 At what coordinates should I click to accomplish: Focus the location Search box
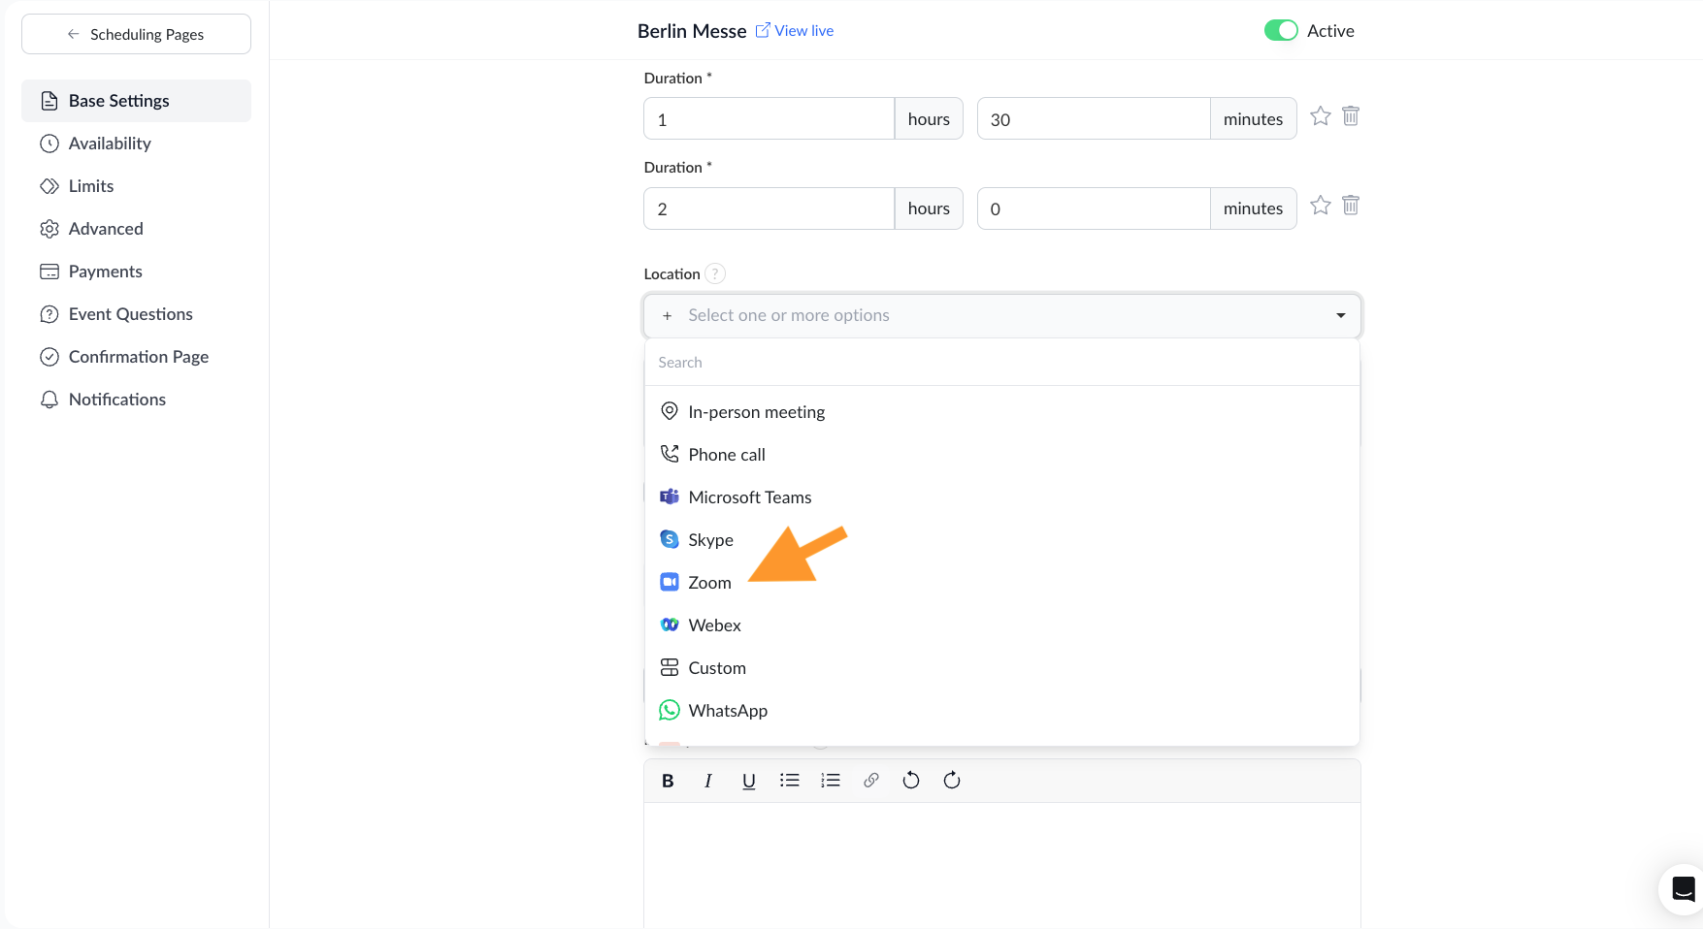pyautogui.click(x=1001, y=363)
